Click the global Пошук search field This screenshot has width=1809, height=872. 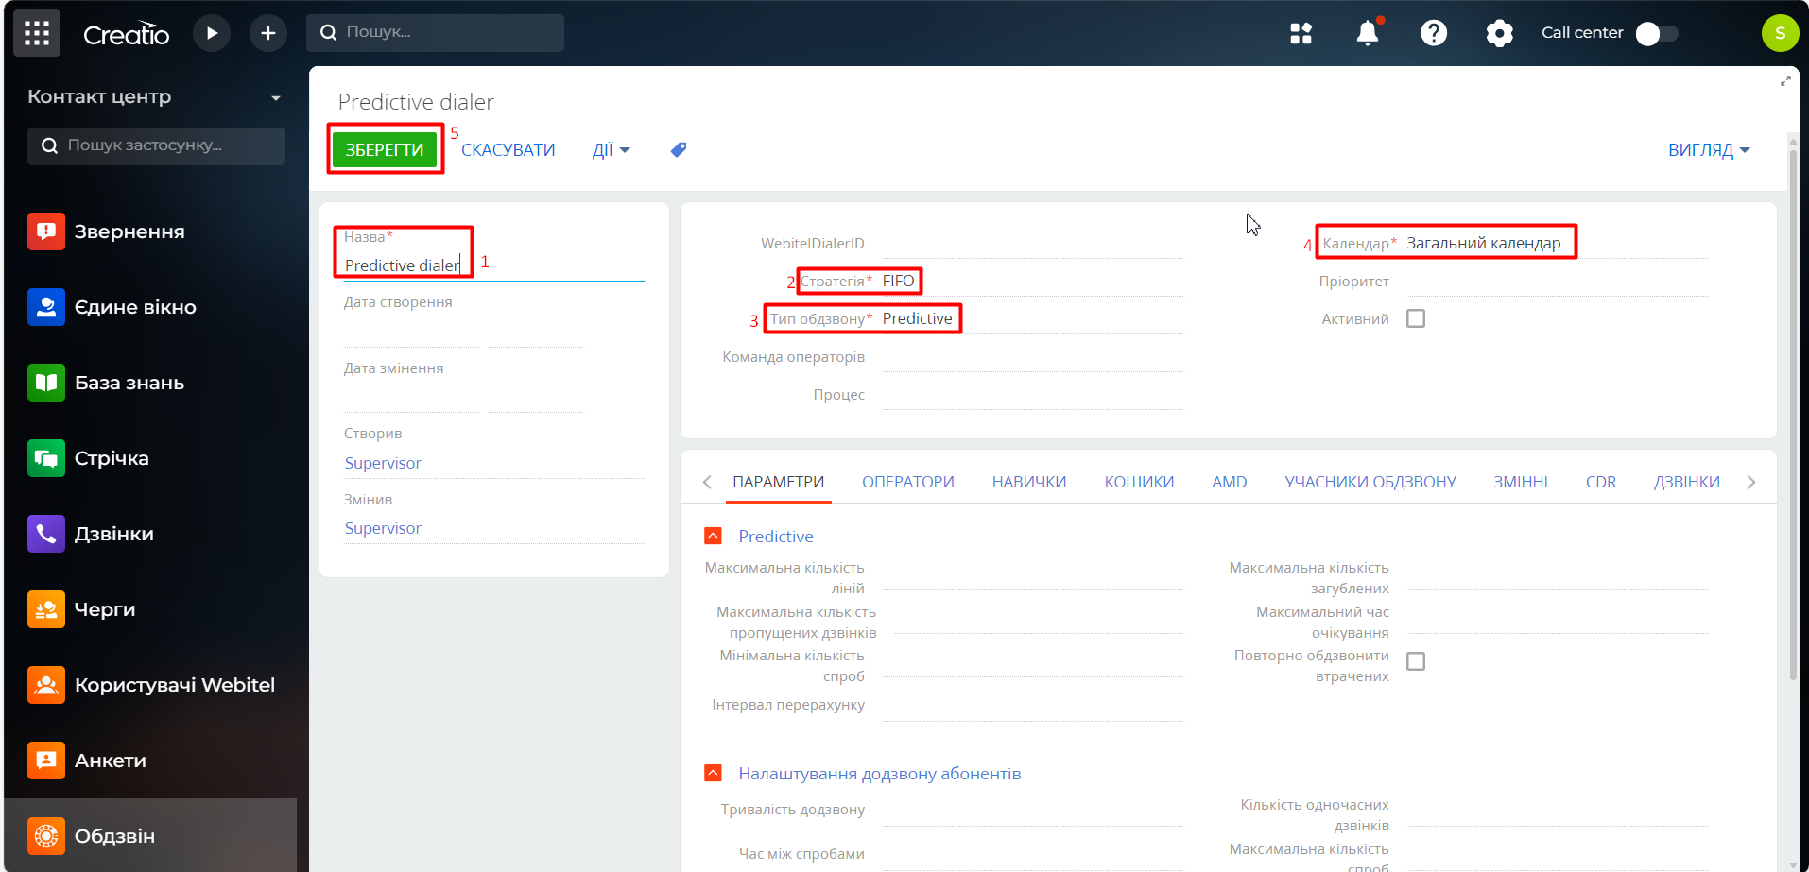click(435, 32)
